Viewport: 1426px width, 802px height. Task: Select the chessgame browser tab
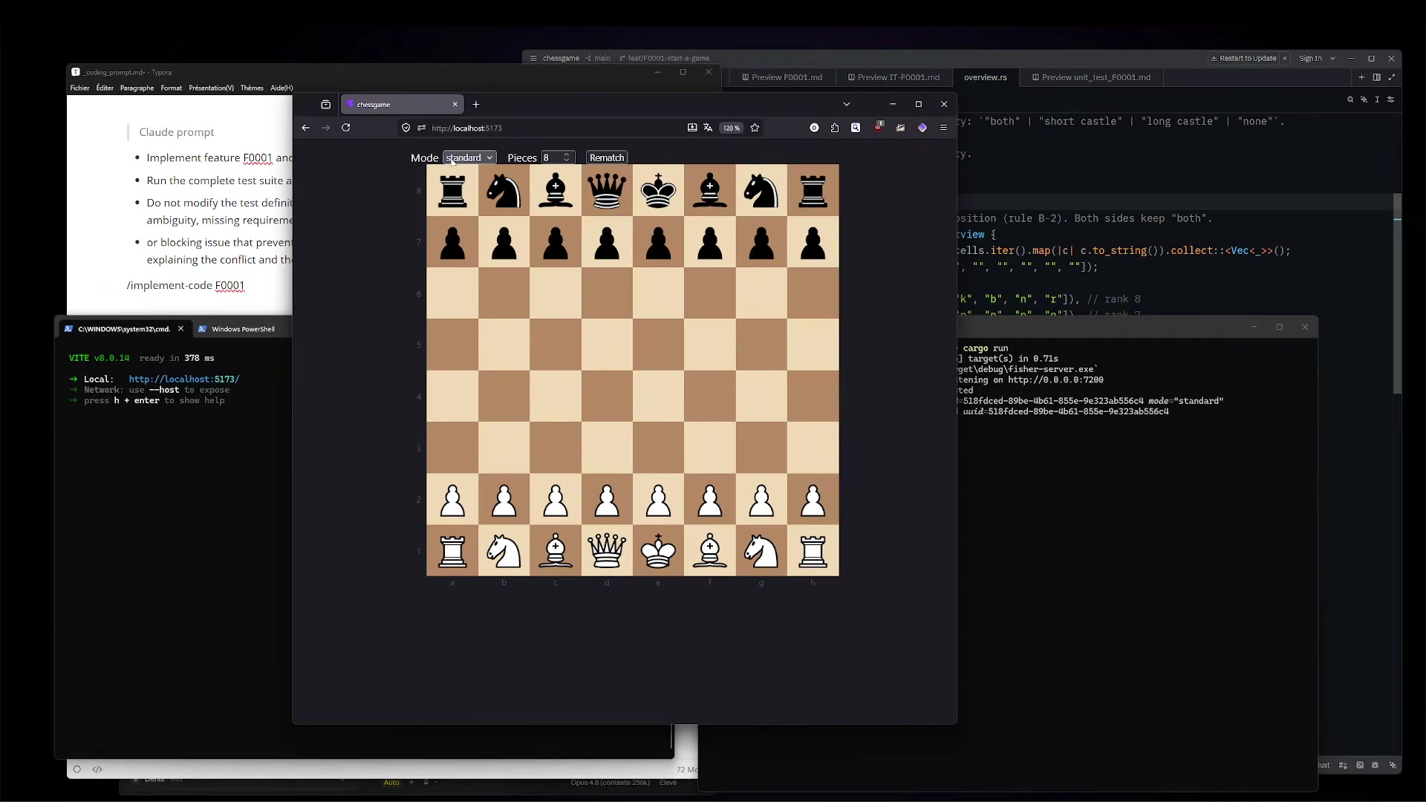[402, 105]
